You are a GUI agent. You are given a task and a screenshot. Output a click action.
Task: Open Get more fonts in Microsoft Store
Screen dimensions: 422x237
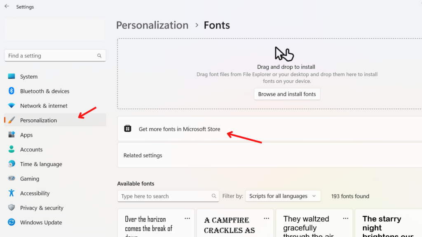270,129
